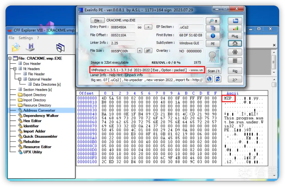This screenshot has height=187, width=285.
Task: Select Dos Header in the tree
Action: pos(32,64)
